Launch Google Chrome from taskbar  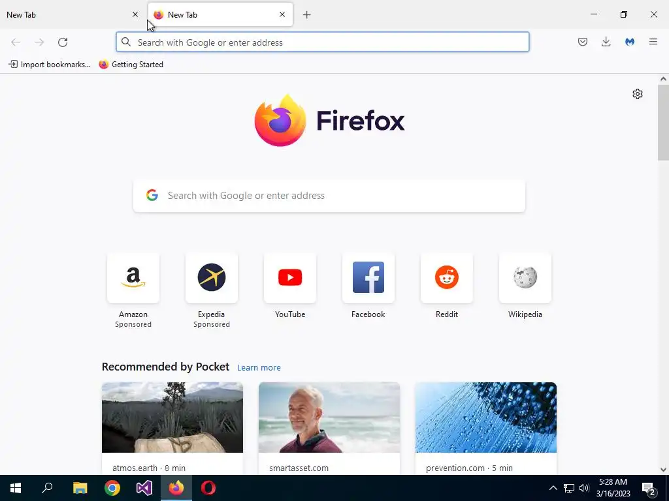point(112,488)
